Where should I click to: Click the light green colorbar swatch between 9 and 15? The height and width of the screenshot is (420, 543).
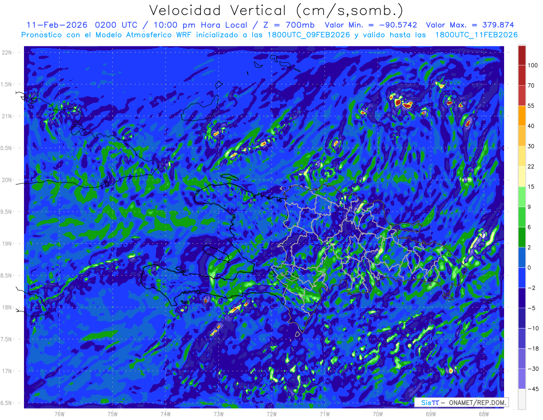522,197
